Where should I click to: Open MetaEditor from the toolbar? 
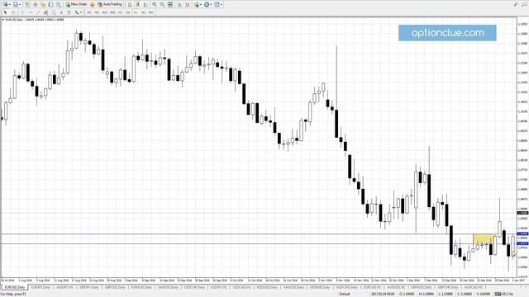92,4
